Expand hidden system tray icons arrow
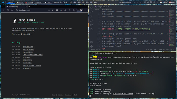This screenshot has height=99, width=177. tap(157, 2)
